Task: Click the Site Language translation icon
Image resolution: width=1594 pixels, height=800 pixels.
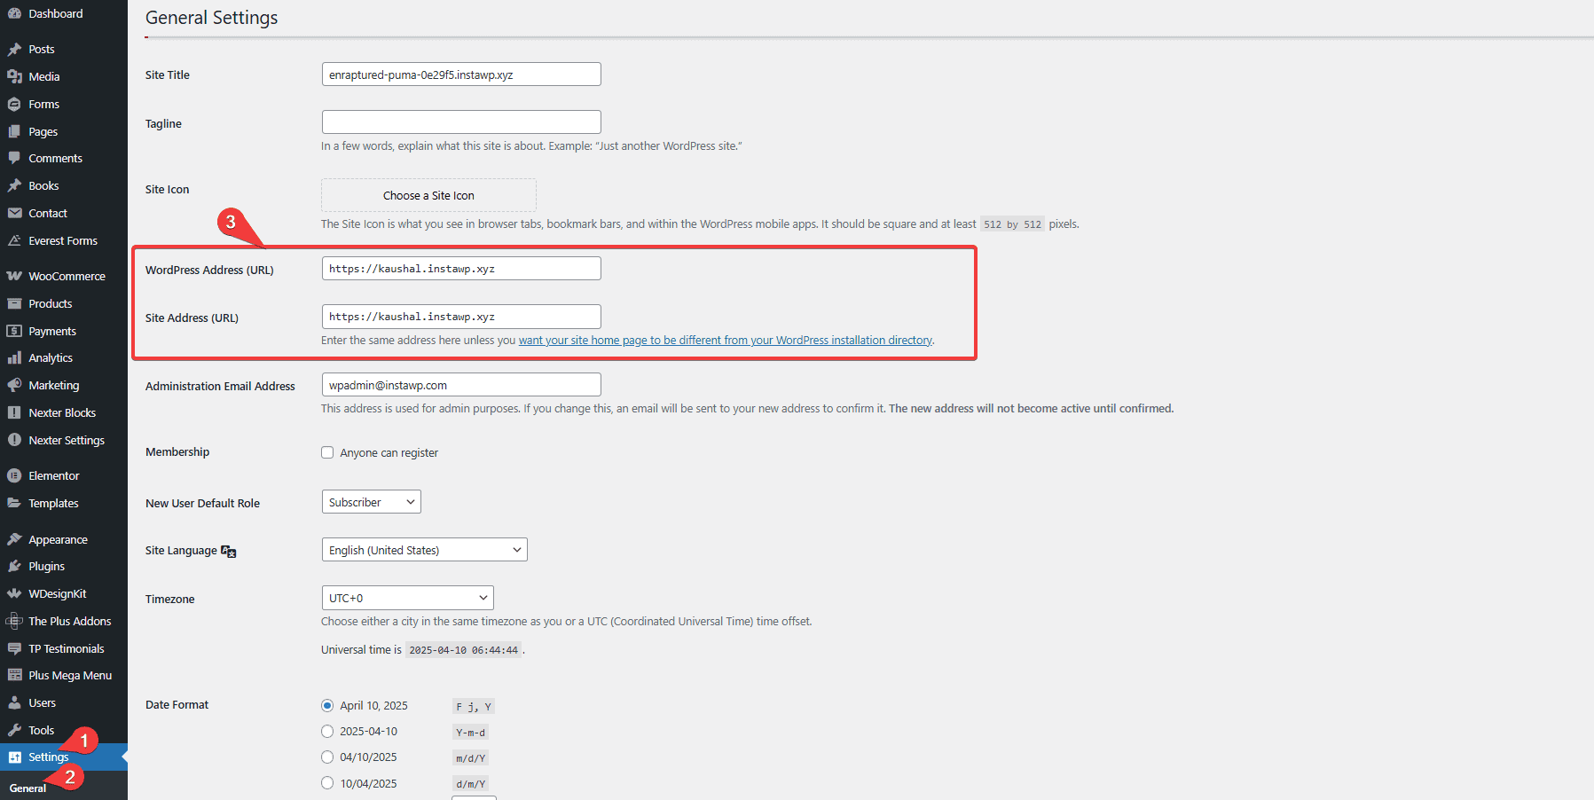Action: coord(229,551)
